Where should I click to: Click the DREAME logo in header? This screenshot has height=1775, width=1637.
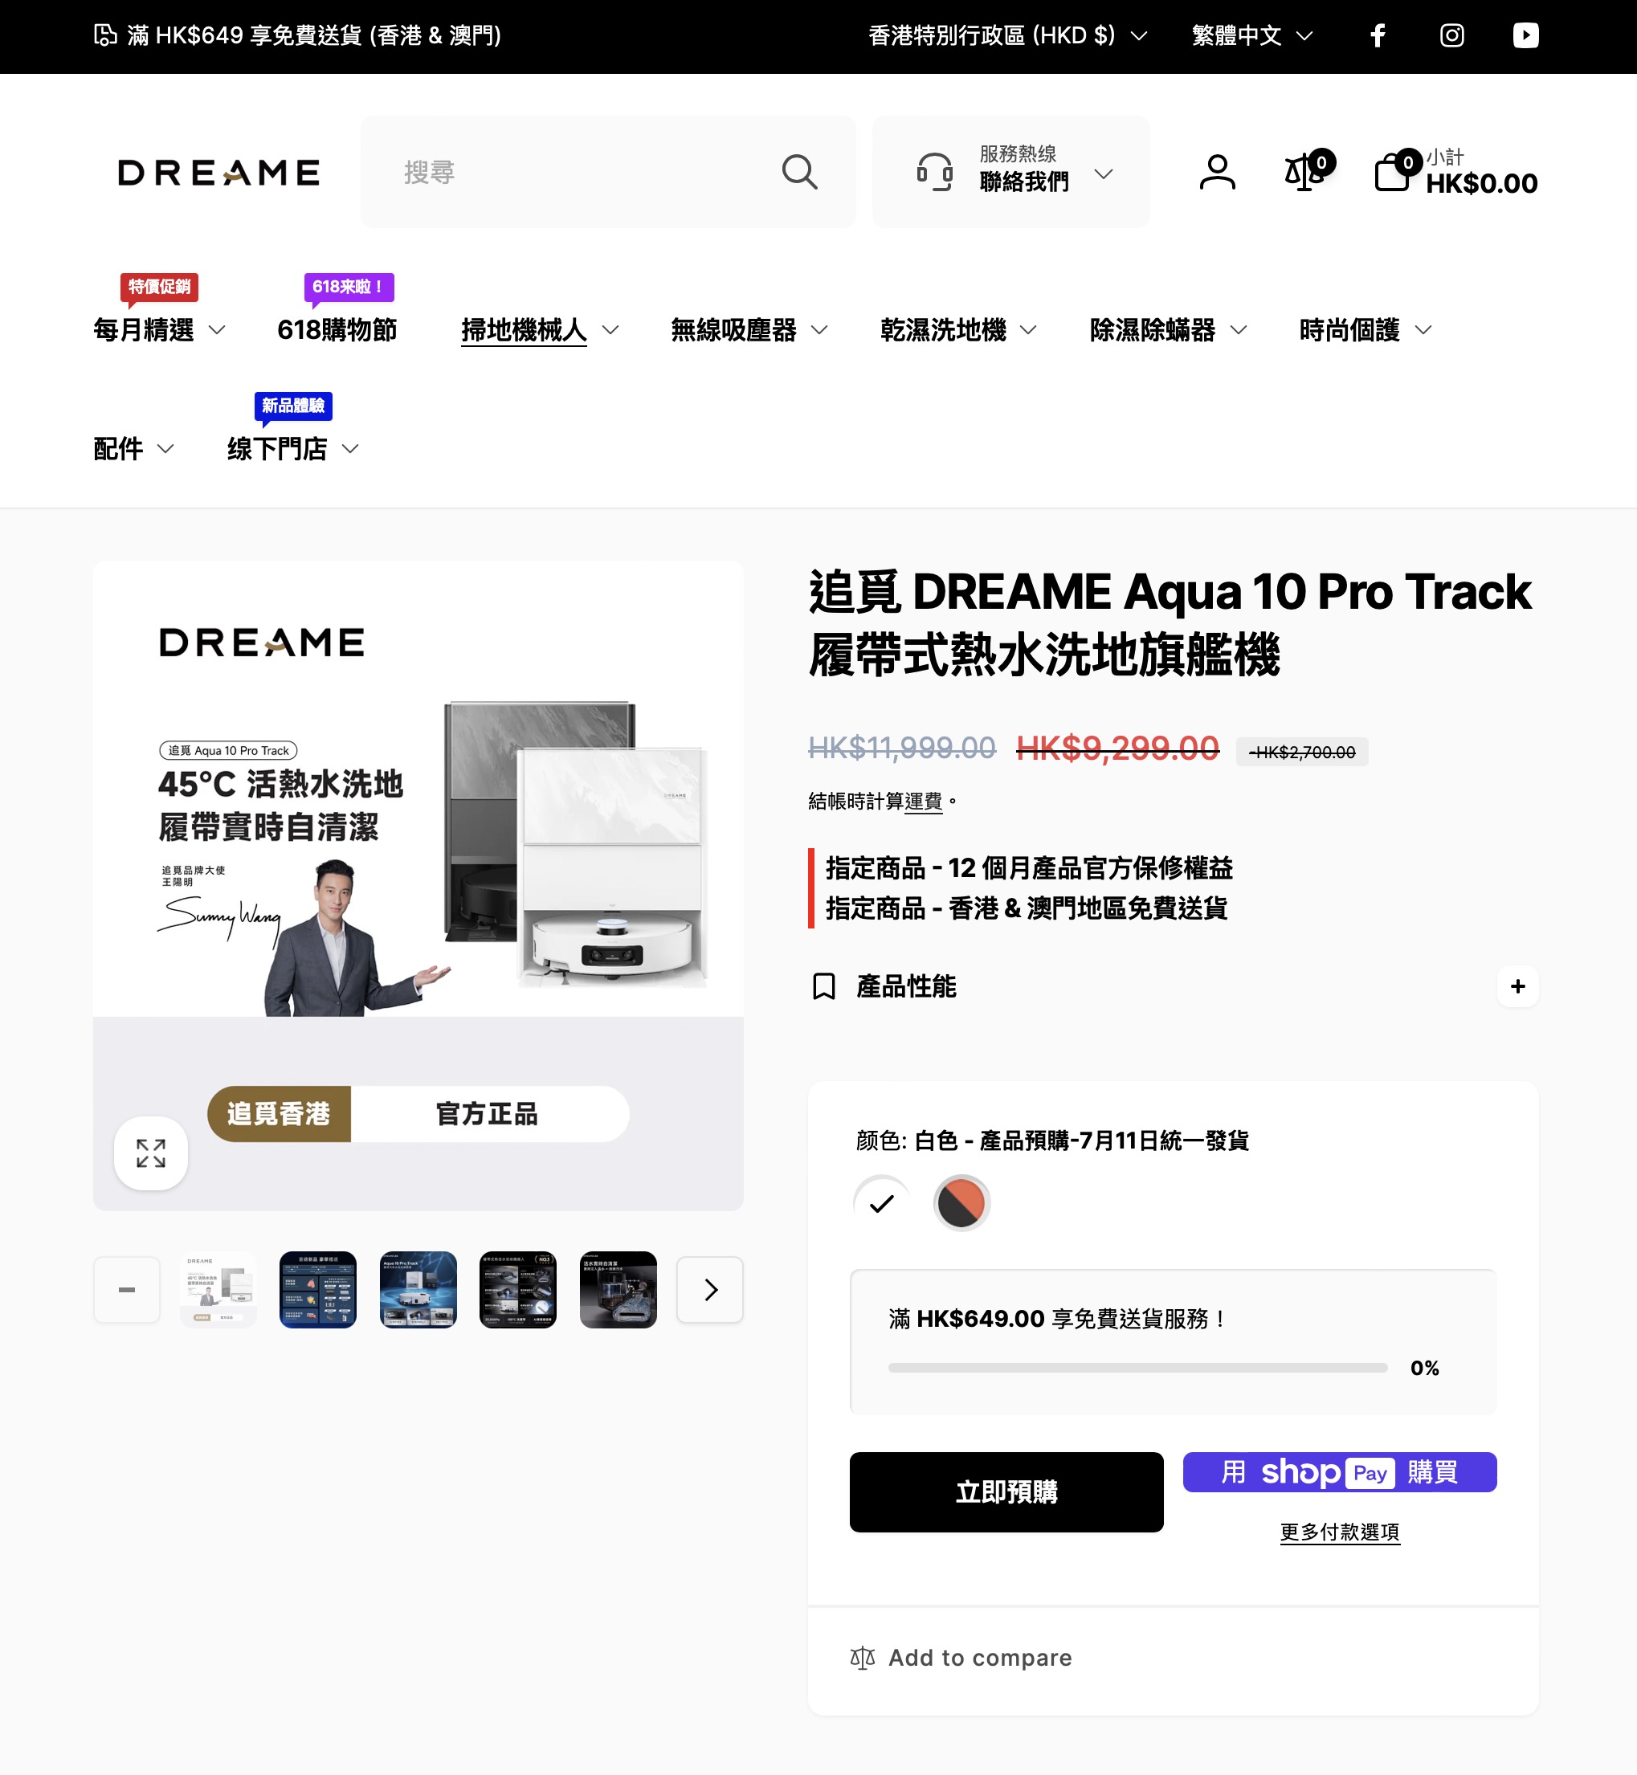218,172
